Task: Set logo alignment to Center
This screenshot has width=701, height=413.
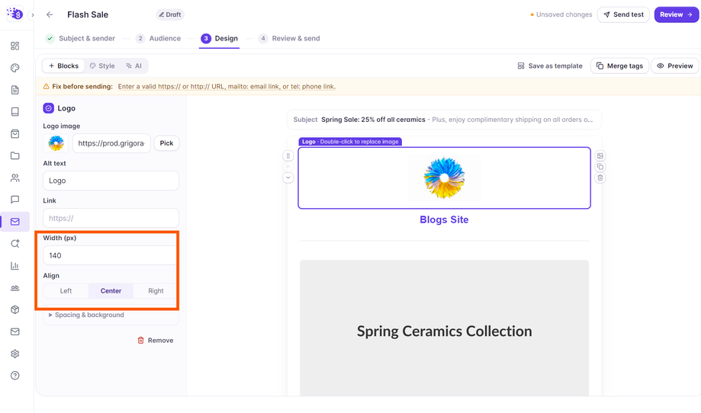Action: pos(111,290)
